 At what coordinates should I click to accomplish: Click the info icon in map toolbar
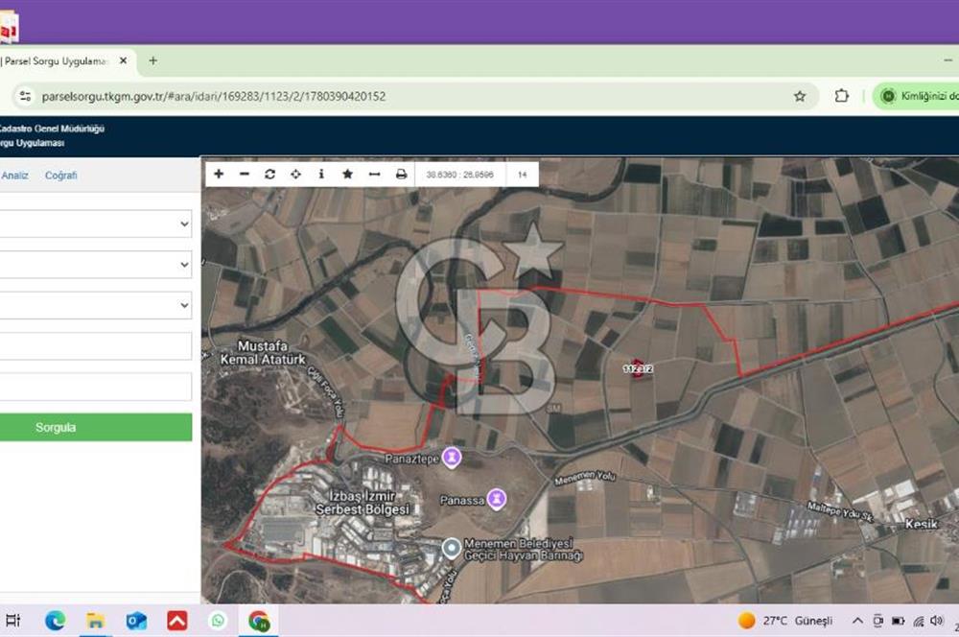(321, 175)
